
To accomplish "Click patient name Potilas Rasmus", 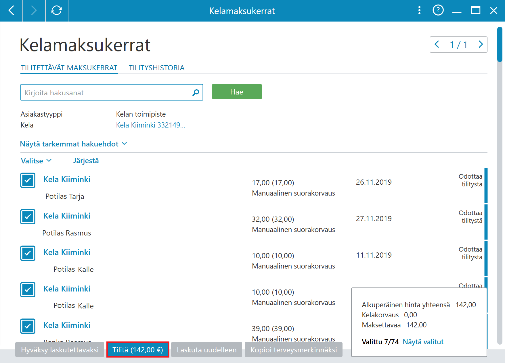I will 67,233.
